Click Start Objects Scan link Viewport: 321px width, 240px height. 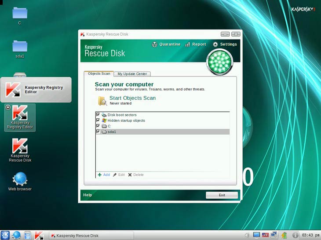point(132,98)
